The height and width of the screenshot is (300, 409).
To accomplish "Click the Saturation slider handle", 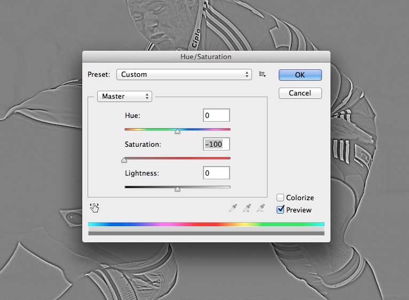I will pyautogui.click(x=124, y=160).
